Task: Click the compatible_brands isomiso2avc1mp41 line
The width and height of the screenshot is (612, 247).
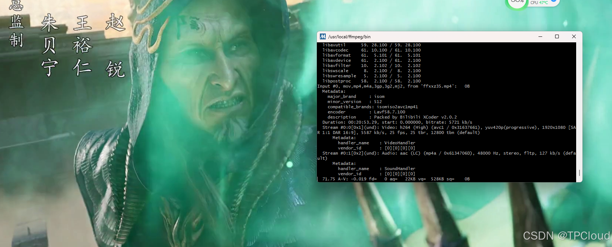Action: (x=373, y=107)
